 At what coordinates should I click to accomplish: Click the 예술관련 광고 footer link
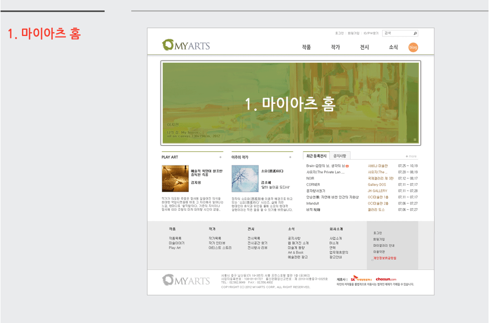click(298, 257)
